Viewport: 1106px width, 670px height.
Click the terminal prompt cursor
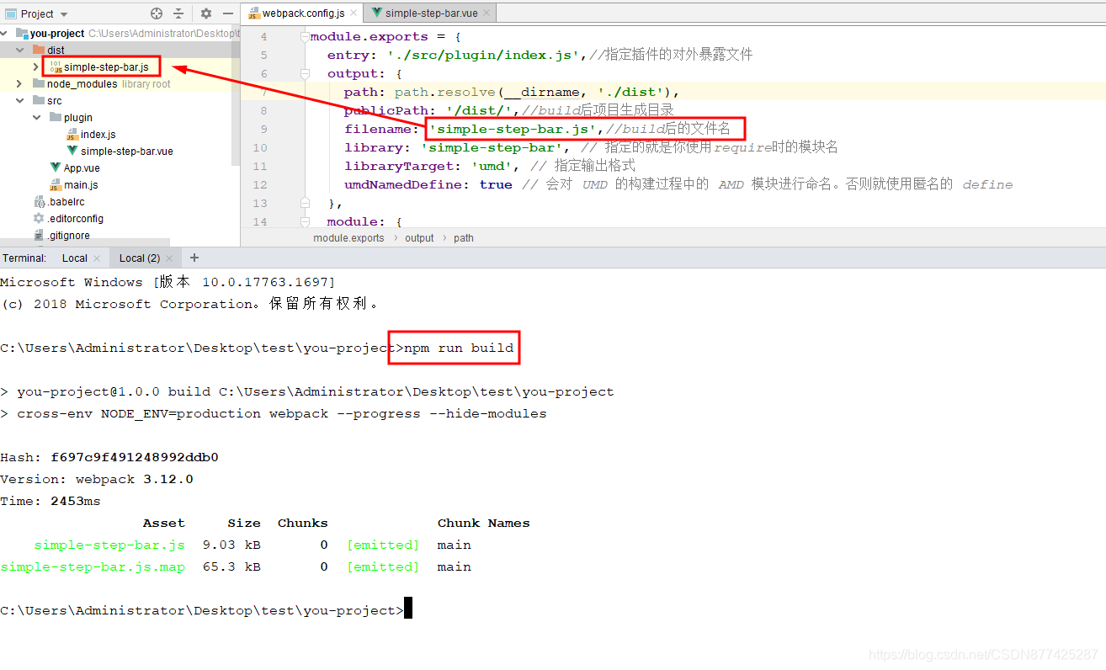click(x=408, y=609)
